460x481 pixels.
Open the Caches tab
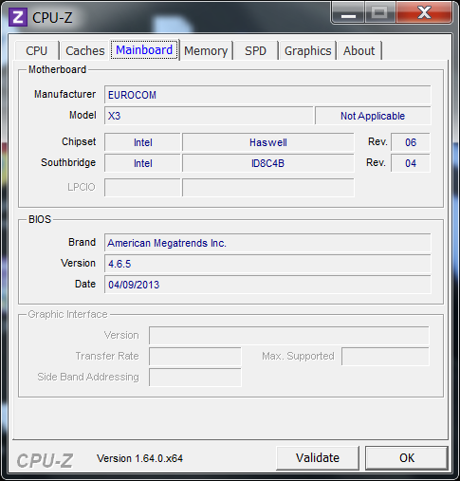(84, 51)
